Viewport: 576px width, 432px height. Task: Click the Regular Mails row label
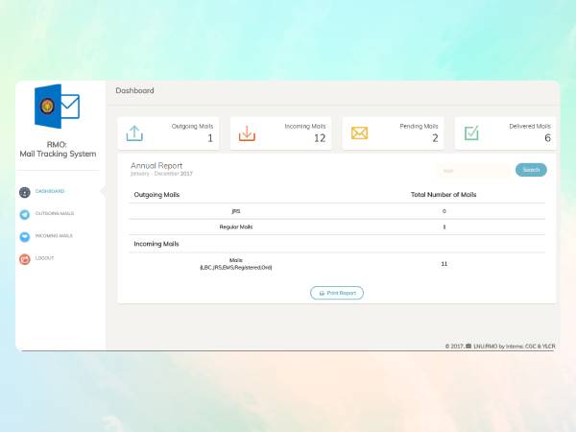point(236,227)
